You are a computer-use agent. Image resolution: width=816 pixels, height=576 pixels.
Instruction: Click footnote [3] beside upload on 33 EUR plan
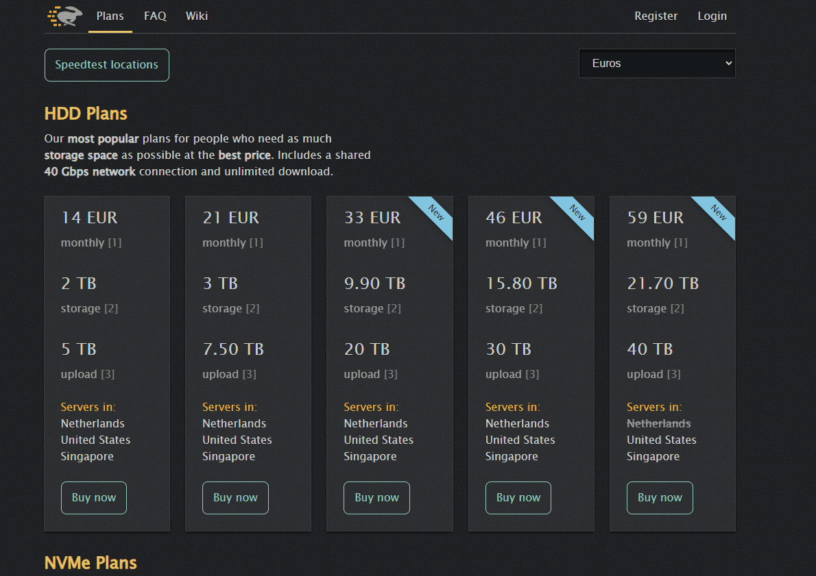[x=391, y=374]
